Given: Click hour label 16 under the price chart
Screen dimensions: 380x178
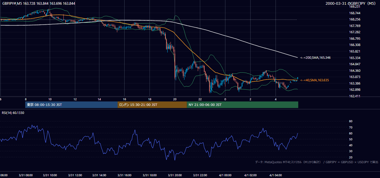Looking at the screenshot, I should pyautogui.click(x=125, y=99).
